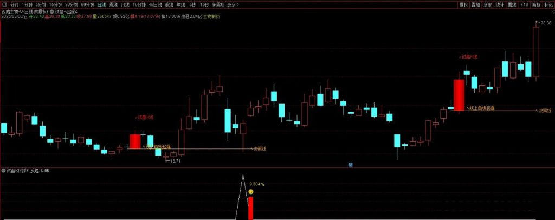The height and width of the screenshot is (220, 555).
Task: Click the 财 finance marker on chart
Action: tap(351, 165)
